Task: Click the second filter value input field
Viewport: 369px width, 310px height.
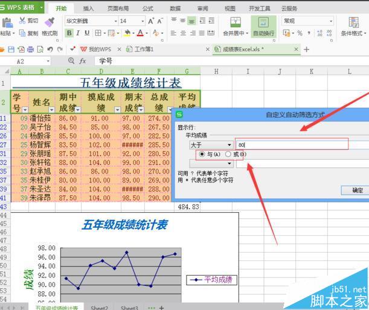Action: pyautogui.click(x=303, y=164)
